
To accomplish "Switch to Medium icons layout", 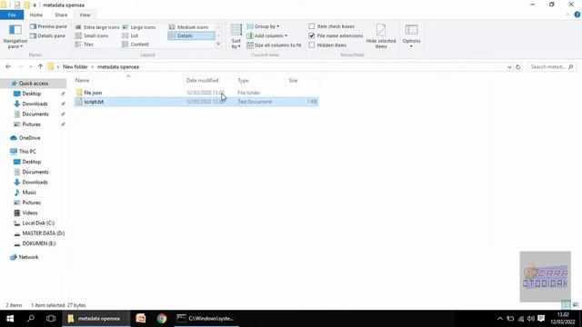I will [188, 27].
